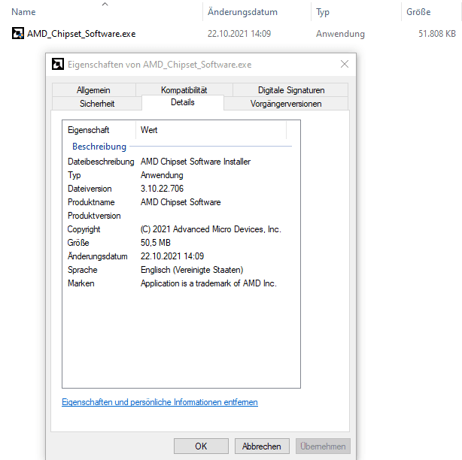Viewport: 462px width, 460px height.
Task: Click the Abbrechen button
Action: (262, 446)
